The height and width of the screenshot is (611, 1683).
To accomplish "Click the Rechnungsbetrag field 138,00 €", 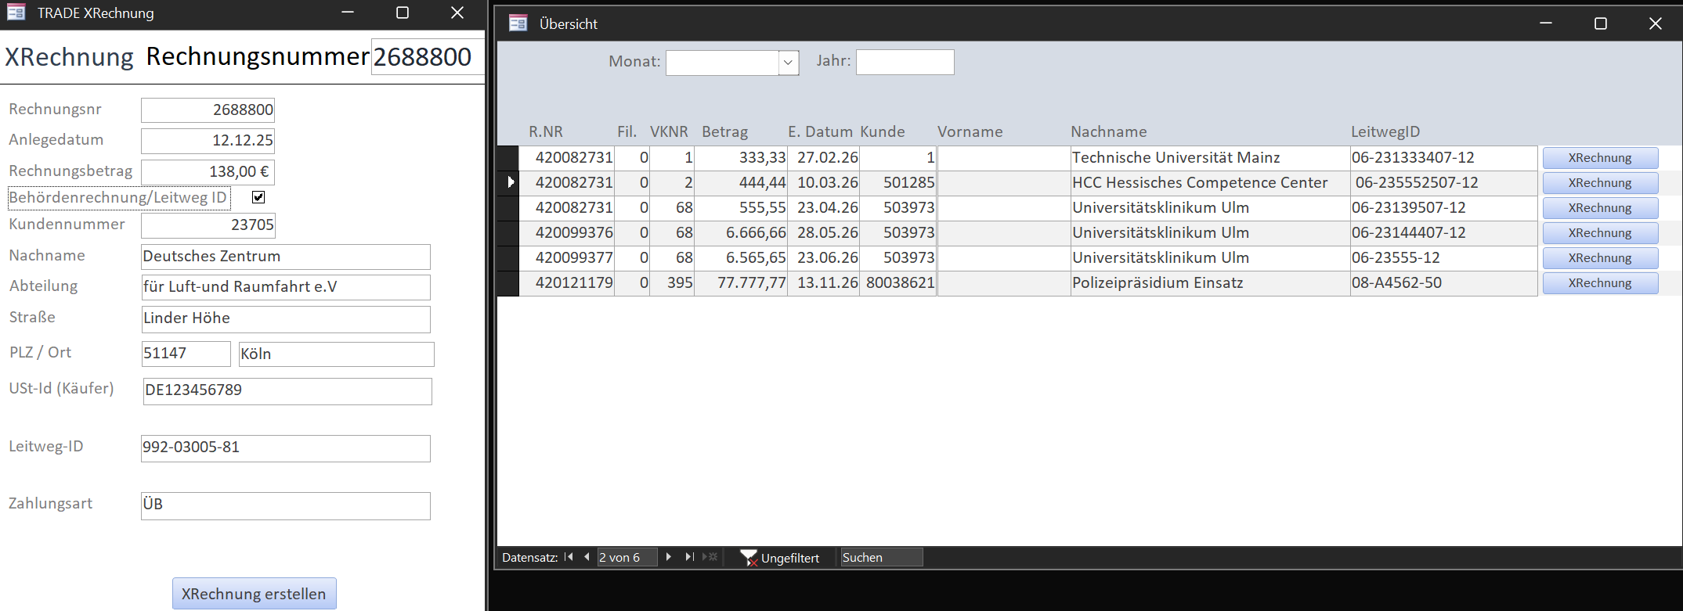I will tap(208, 172).
